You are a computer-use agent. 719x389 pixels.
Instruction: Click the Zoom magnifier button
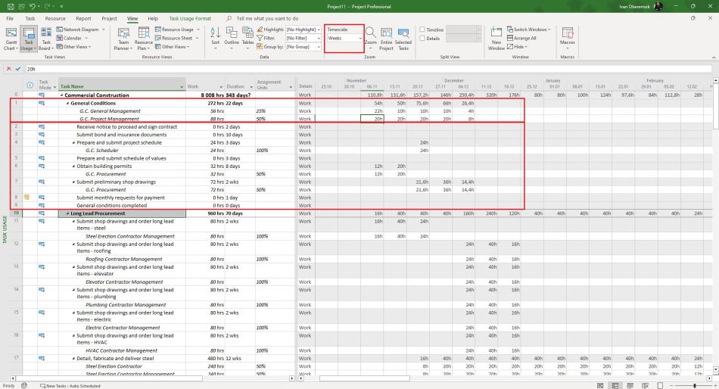[371, 36]
